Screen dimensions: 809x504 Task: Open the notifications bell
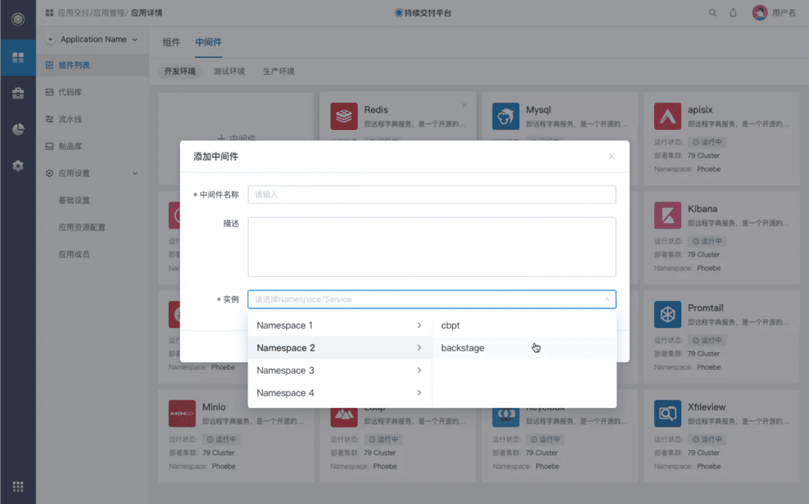[x=733, y=13]
